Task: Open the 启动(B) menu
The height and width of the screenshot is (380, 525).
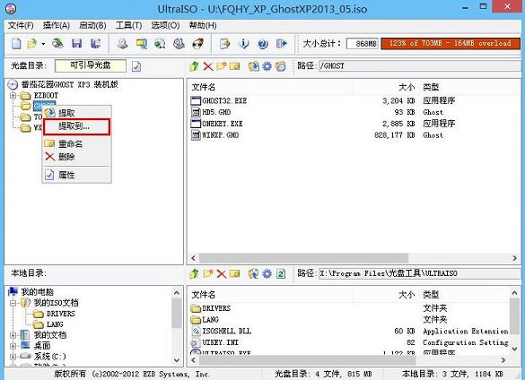Action: (92, 25)
